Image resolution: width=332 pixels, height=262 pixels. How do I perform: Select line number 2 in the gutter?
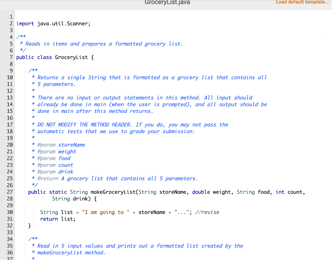pos(11,23)
